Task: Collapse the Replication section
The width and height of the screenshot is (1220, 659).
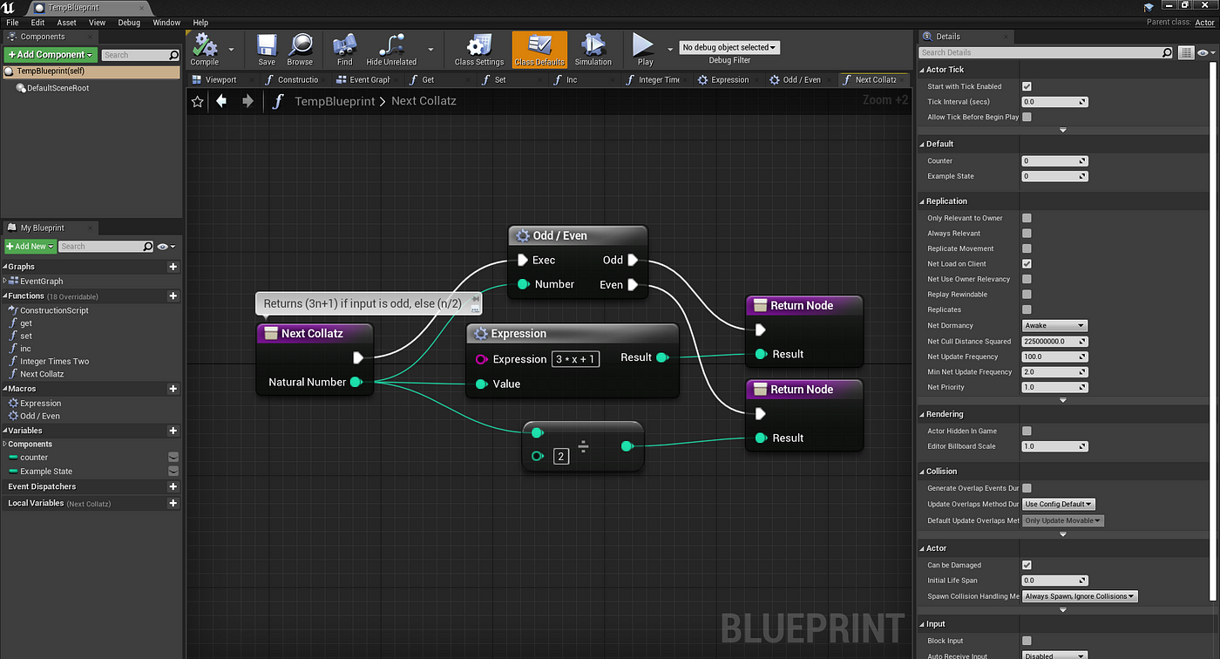Action: coord(923,201)
